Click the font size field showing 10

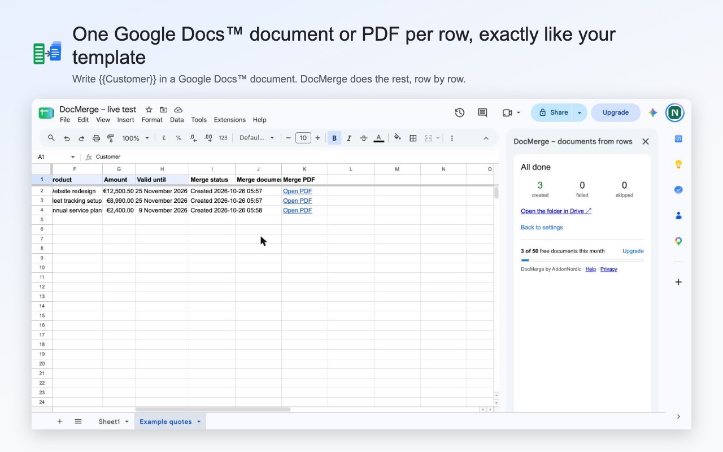tap(303, 138)
